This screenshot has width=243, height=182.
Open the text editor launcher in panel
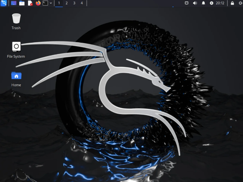[x=30, y=3]
